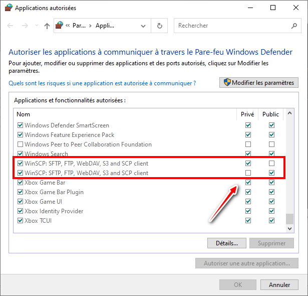
Task: Click Annuler to cancel
Action: pyautogui.click(x=279, y=285)
